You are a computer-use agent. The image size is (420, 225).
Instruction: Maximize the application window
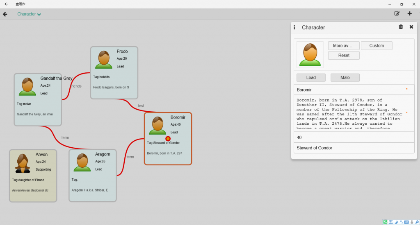402,4
